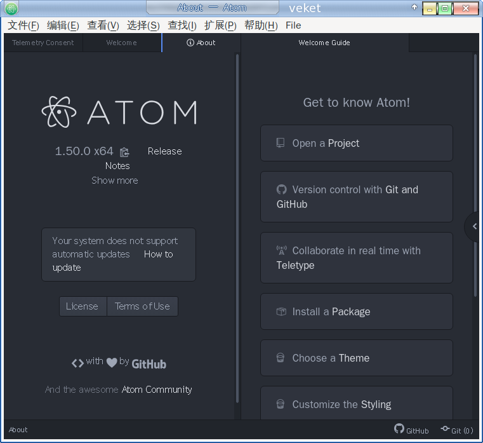483x443 pixels.
Task: Click the Atom logo in the About pane
Action: tap(119, 112)
